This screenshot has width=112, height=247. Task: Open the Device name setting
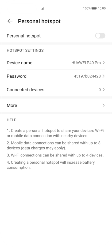coord(56,63)
